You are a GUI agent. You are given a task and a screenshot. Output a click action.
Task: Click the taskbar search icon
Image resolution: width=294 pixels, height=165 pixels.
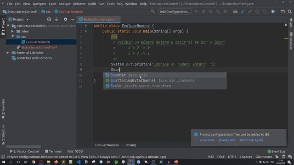11,162
